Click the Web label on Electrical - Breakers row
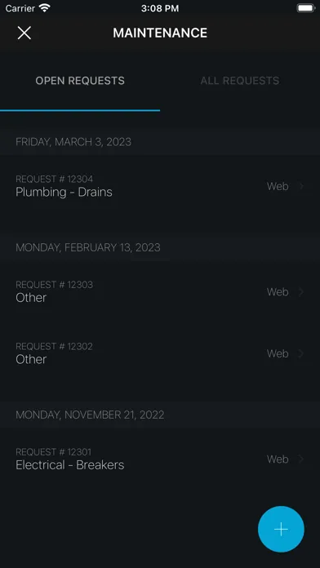Image resolution: width=320 pixels, height=568 pixels. tap(278, 459)
